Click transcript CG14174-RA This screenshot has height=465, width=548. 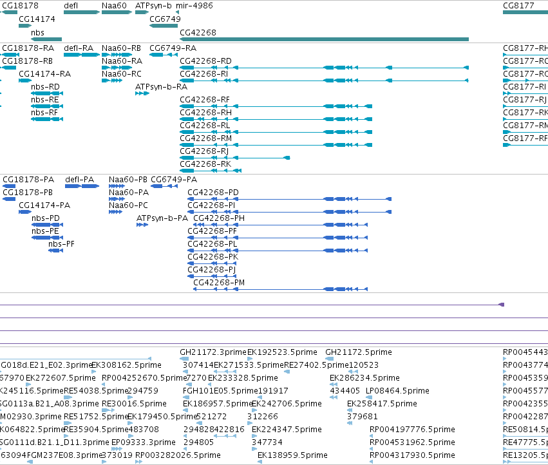(25, 81)
